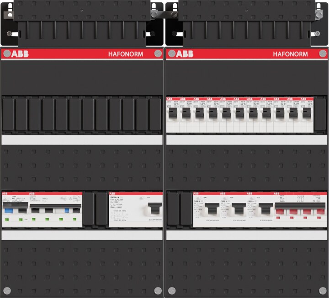Push the TEST button on the first lower-right RCD
Image resolution: width=329 pixels, height=298 pixels.
199,198
